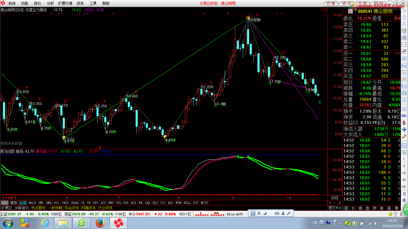The height and width of the screenshot is (229, 408).
Task: Open the 系统 menu
Action: [x=12, y=3]
